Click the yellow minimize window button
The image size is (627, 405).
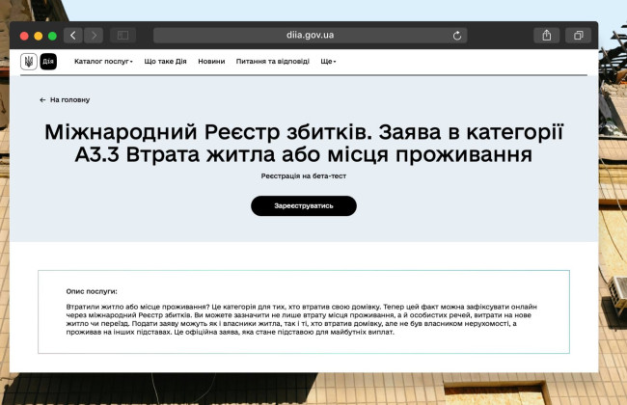click(39, 36)
